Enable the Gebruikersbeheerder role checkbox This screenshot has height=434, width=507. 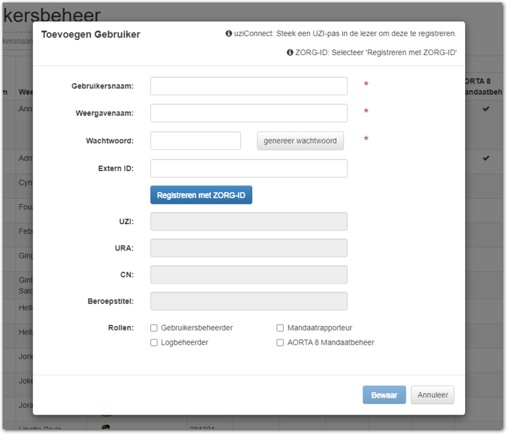click(154, 328)
